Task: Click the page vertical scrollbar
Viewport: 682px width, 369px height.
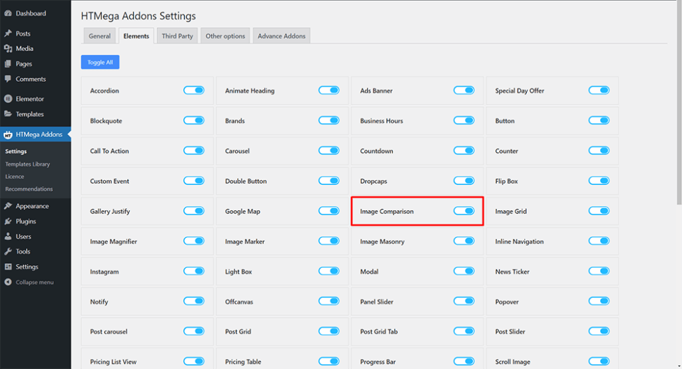Action: tap(679, 102)
